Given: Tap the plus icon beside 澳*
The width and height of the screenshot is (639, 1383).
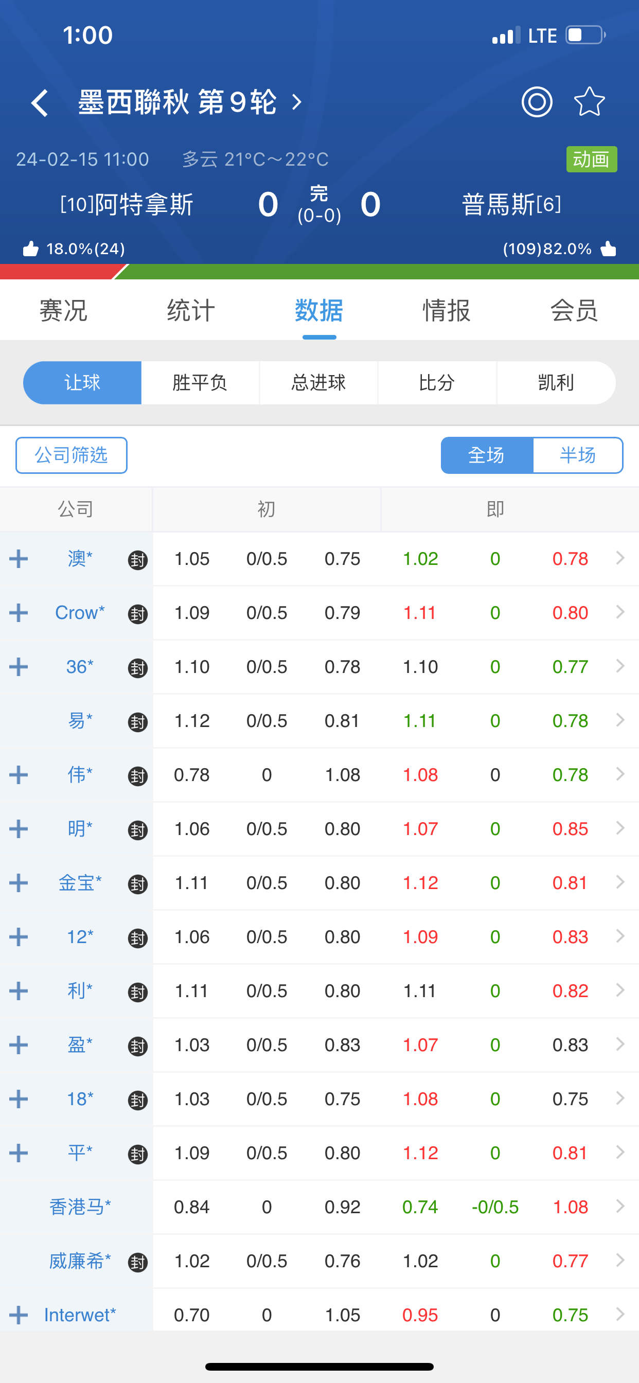Looking at the screenshot, I should [x=19, y=559].
